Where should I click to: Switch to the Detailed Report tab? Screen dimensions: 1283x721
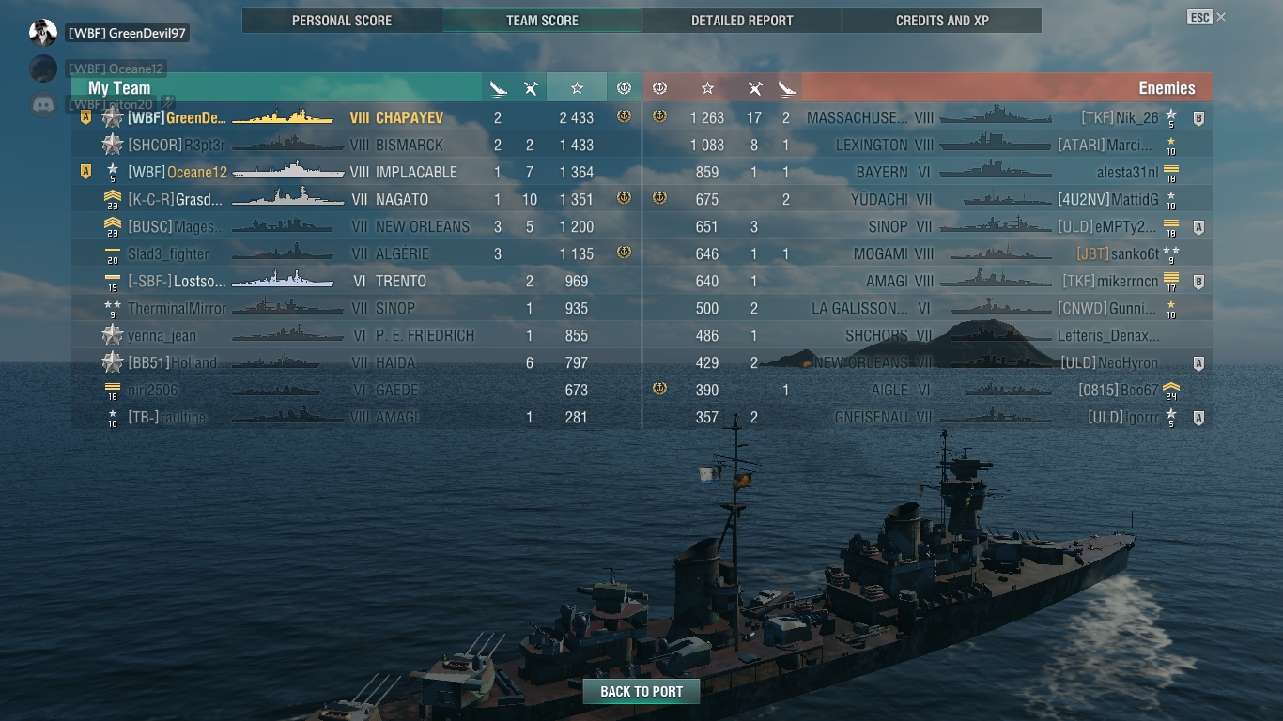[742, 21]
